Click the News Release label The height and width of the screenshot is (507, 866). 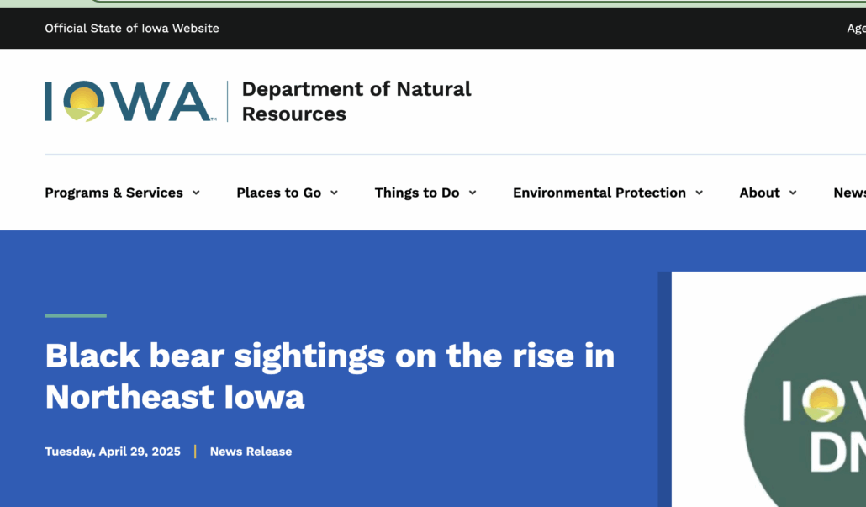tap(251, 452)
